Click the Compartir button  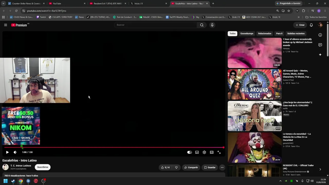(191, 168)
